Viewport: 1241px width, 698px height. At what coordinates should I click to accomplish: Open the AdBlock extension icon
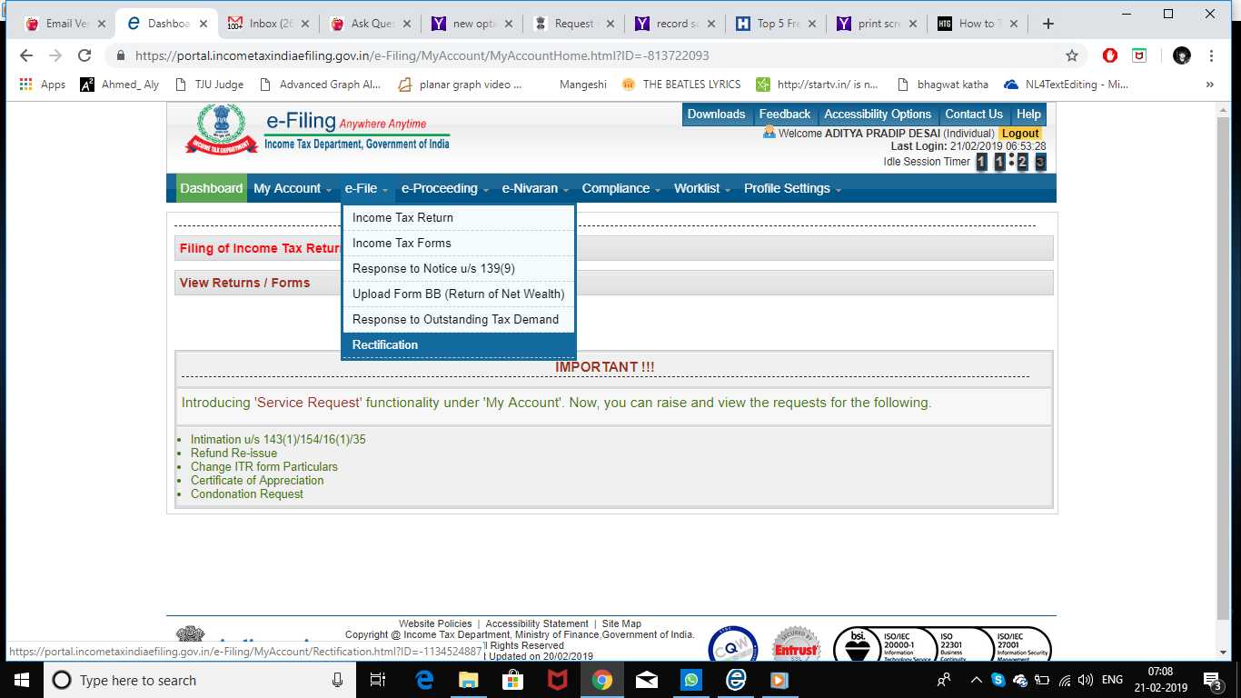click(1109, 55)
